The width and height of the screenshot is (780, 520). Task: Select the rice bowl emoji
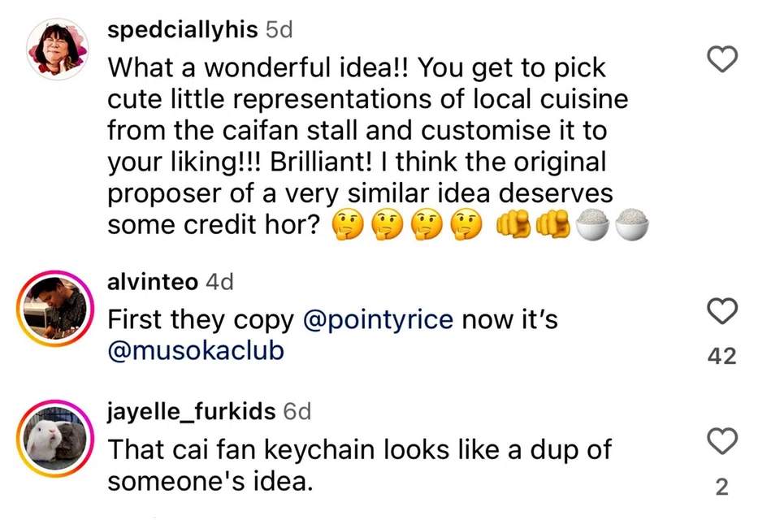tap(593, 225)
